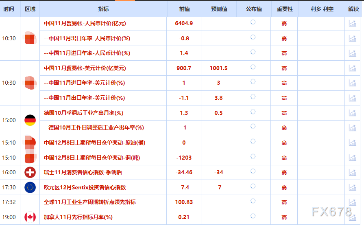This screenshot has height=226, width=364.
Task: Click chart icon for 加拿大11月先行指标月率 row
Action: [x=352, y=217]
